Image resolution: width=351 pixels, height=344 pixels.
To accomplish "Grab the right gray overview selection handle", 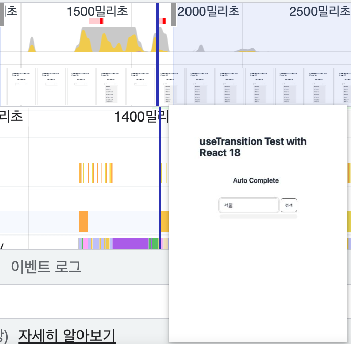I will coord(173,14).
